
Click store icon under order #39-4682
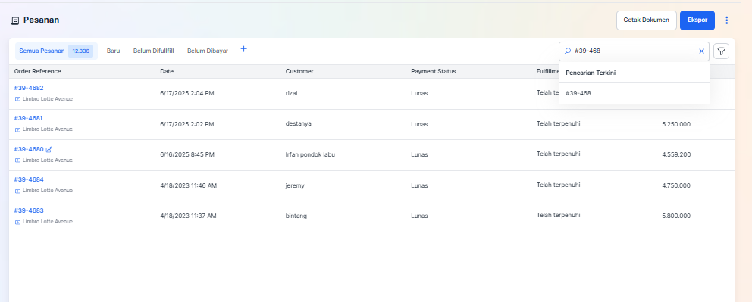17,99
